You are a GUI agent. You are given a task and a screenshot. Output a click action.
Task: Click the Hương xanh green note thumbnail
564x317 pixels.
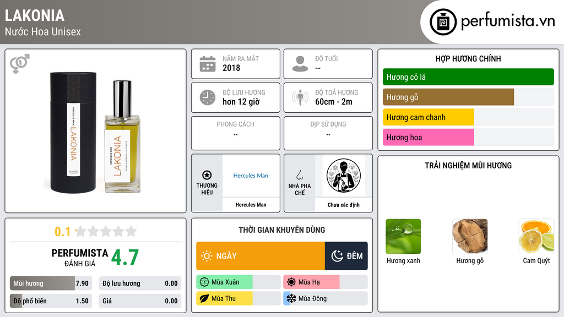(x=403, y=237)
